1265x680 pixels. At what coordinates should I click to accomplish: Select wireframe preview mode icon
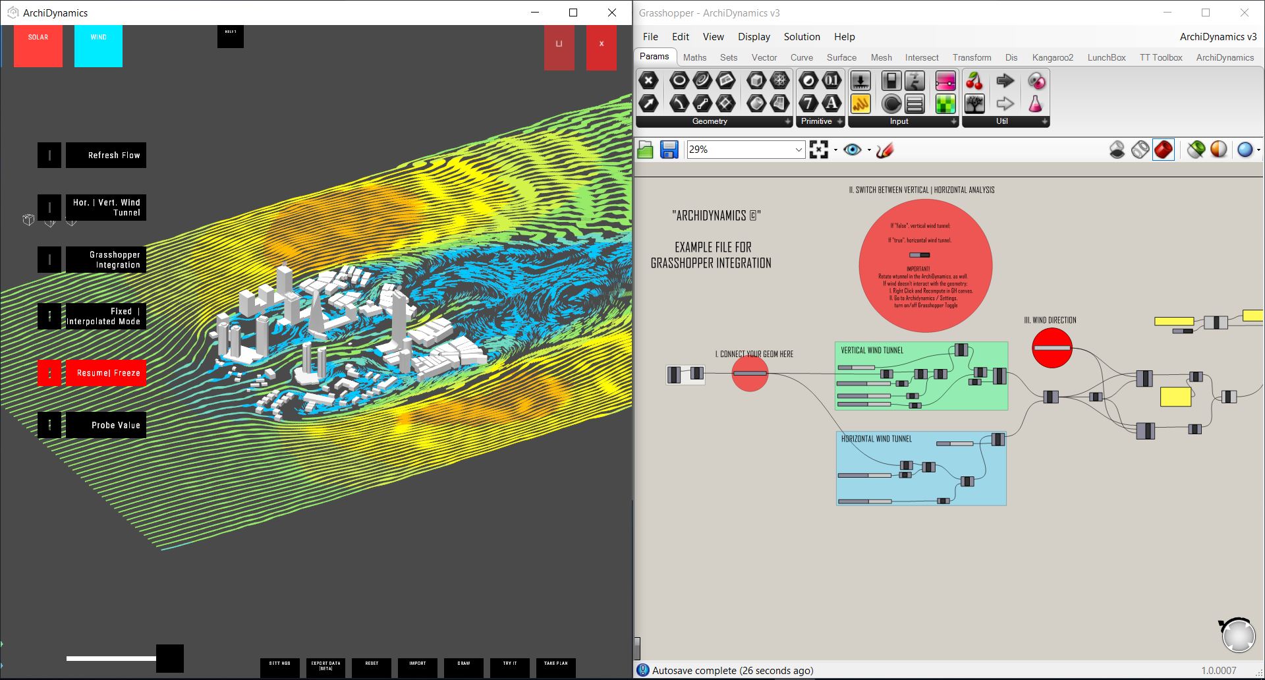1140,150
